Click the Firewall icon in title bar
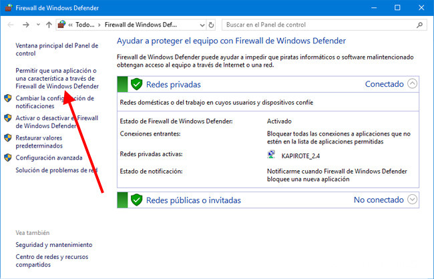The width and height of the screenshot is (434, 279). [8, 7]
